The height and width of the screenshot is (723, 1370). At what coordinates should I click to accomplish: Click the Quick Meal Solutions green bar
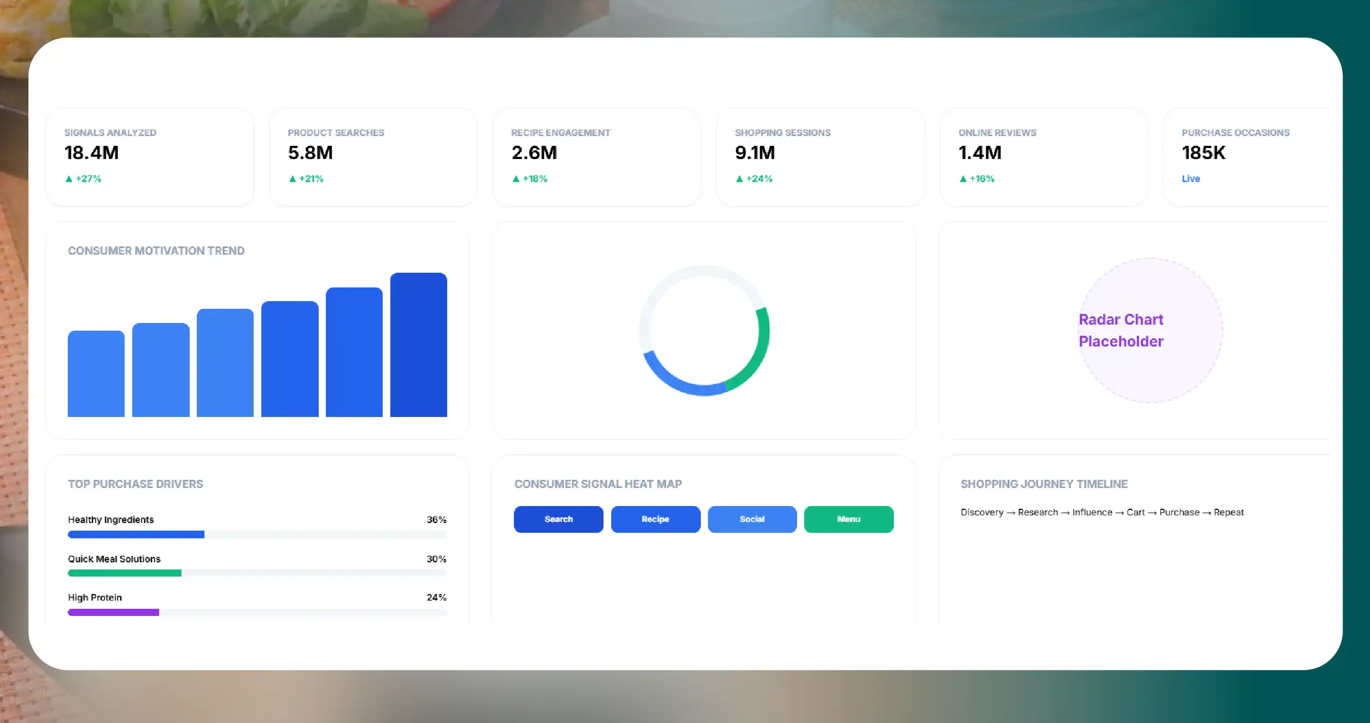[125, 573]
